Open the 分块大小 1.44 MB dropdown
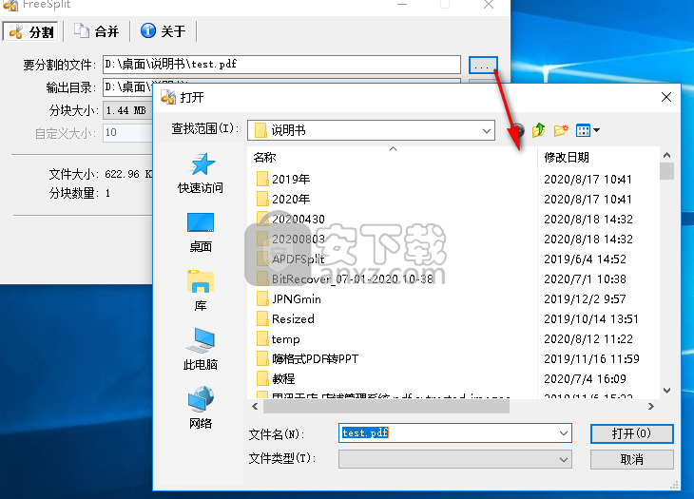This screenshot has height=499, width=694. [127, 110]
